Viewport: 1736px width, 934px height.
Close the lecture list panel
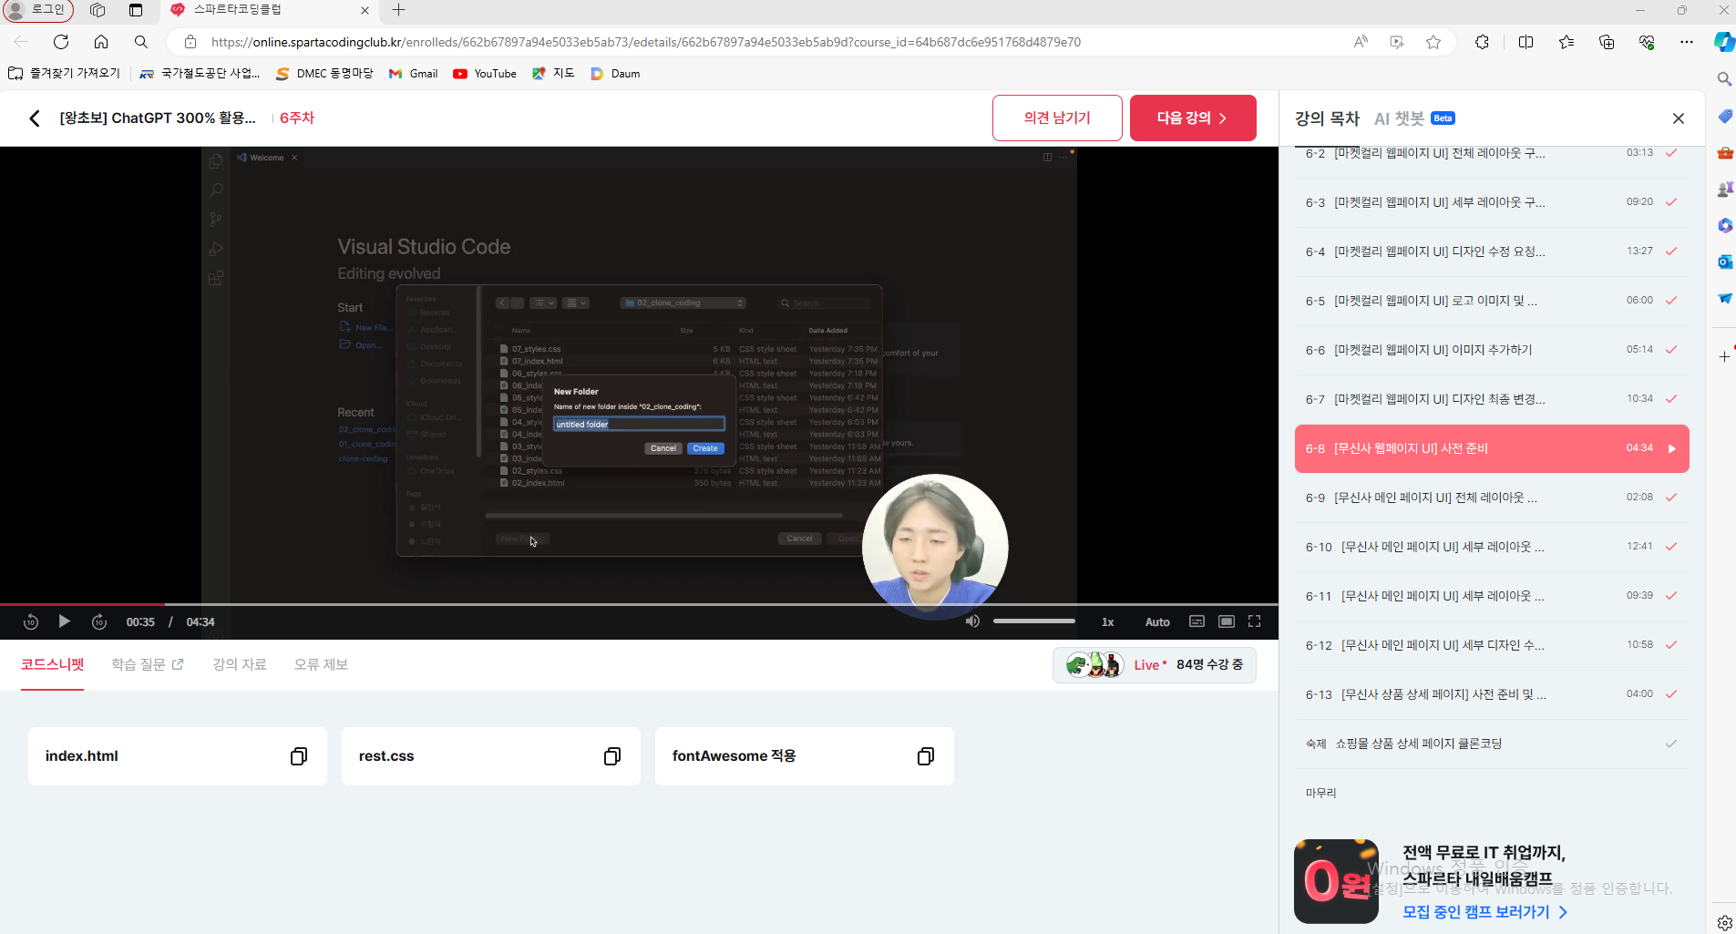coord(1679,118)
